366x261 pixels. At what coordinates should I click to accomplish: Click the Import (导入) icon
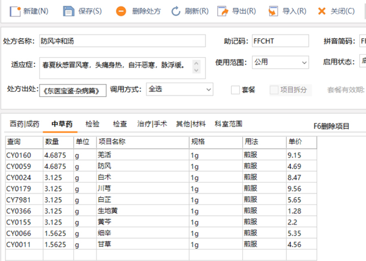pos(273,11)
